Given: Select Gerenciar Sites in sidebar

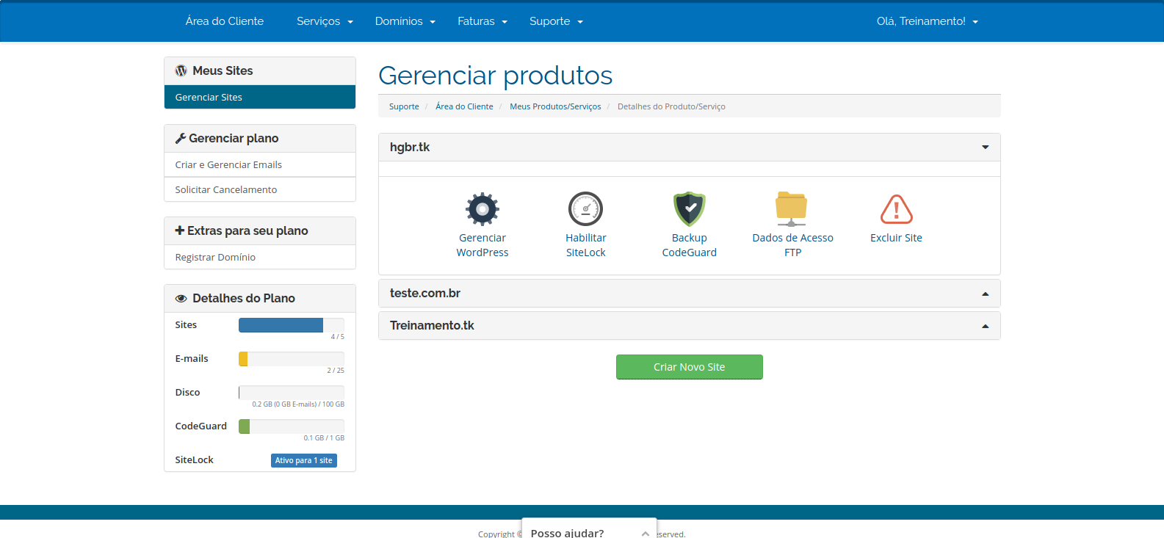Looking at the screenshot, I should [x=260, y=97].
